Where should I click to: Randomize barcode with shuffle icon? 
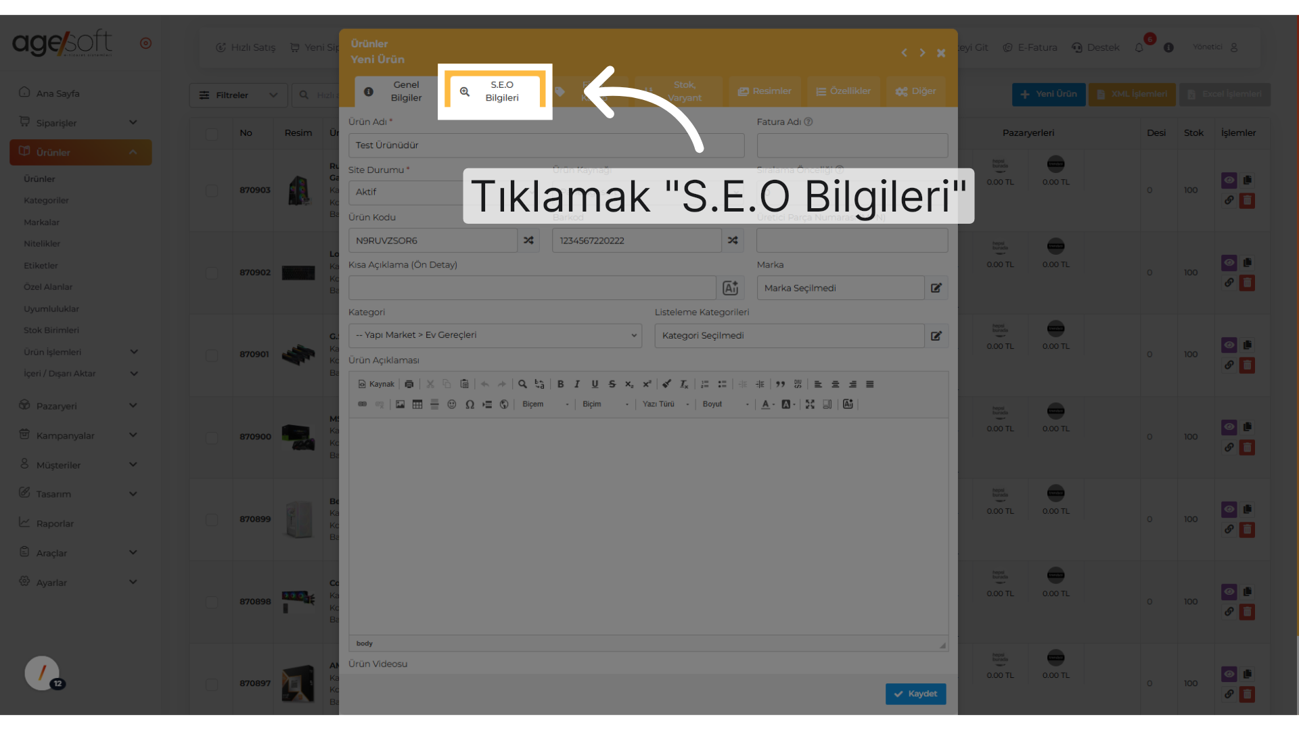[x=733, y=241]
